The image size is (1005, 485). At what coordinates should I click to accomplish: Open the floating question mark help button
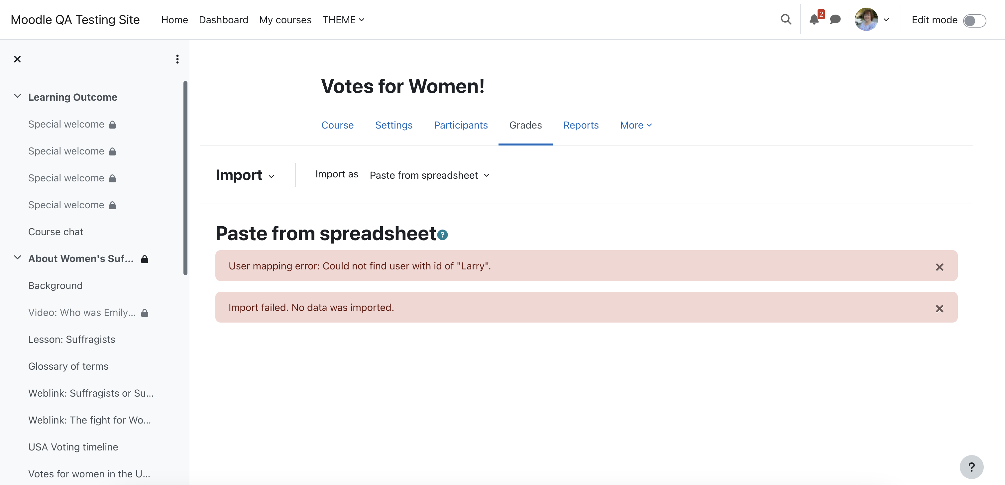(971, 467)
